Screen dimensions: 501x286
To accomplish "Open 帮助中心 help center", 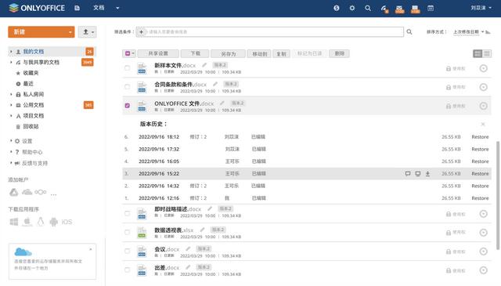I will coord(32,152).
